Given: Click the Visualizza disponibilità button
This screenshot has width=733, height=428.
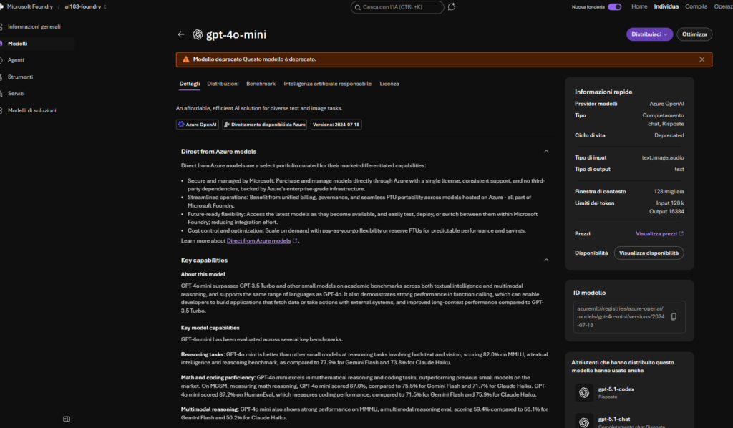Looking at the screenshot, I should [649, 253].
